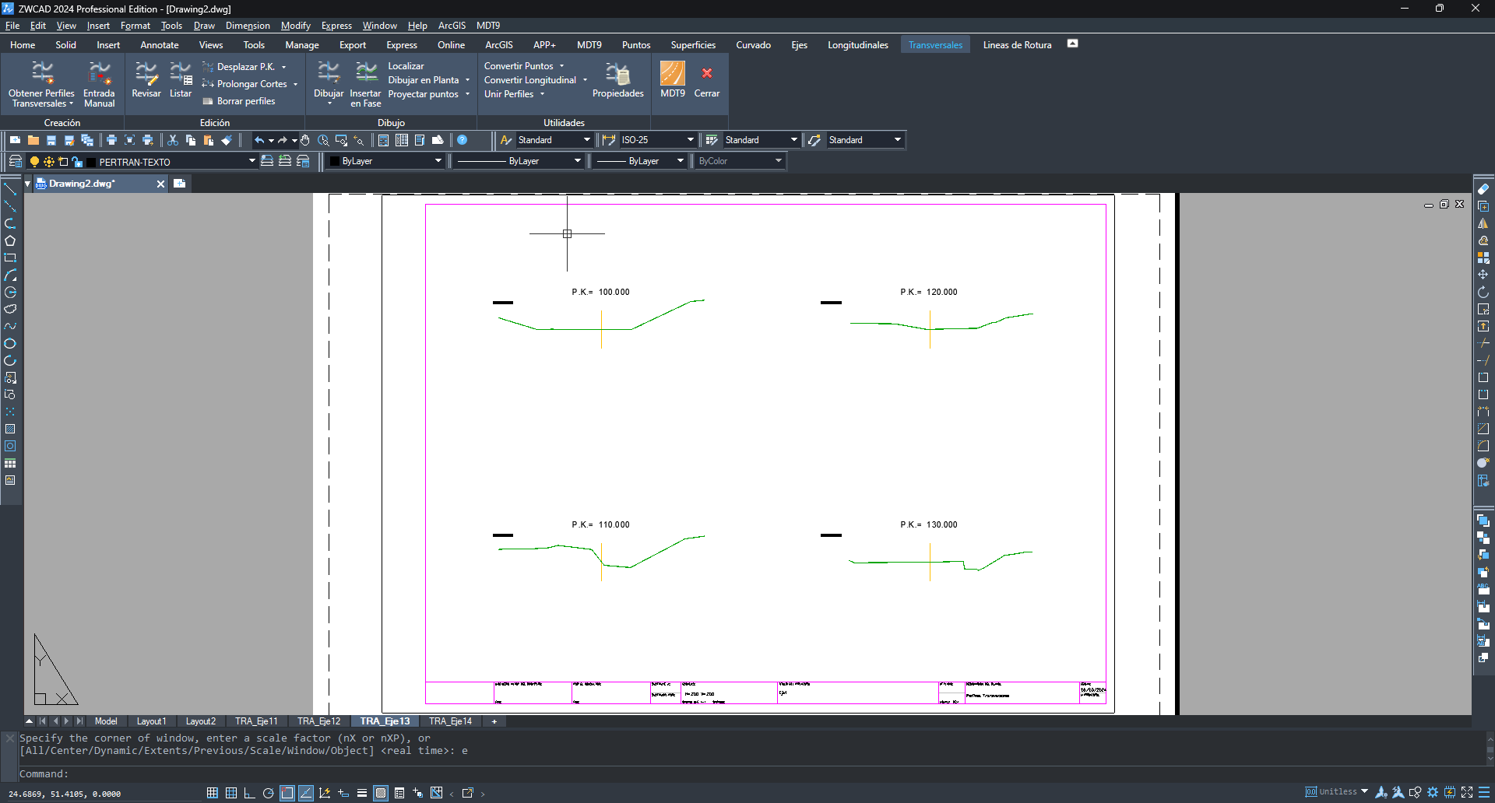Click the Mirror tool in Modify toolbar

[x=1483, y=223]
